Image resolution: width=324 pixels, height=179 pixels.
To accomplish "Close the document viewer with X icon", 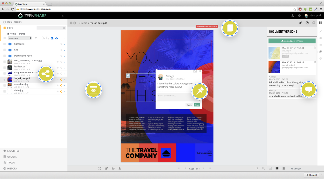I will (314, 23).
